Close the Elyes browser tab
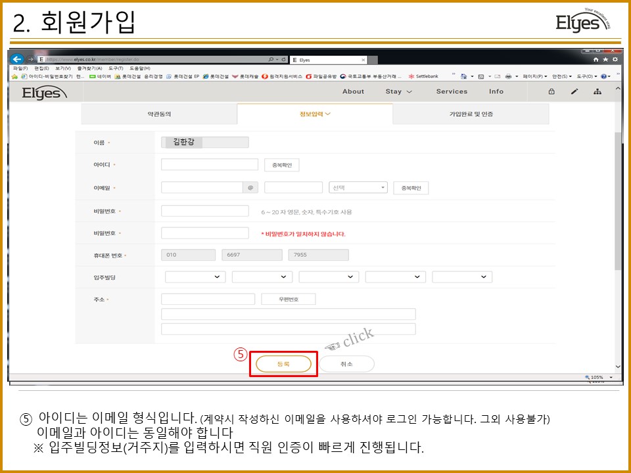 coord(363,60)
